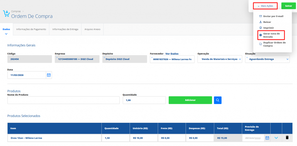Viewport: 297px width, 146px height.
Task: Click the envelope icon for Enviar por E-mail
Action: 260,16
